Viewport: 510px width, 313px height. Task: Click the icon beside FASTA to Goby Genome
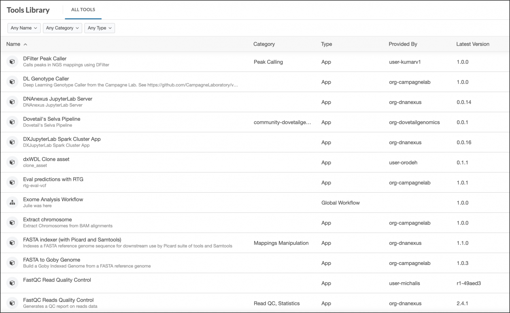click(12, 263)
